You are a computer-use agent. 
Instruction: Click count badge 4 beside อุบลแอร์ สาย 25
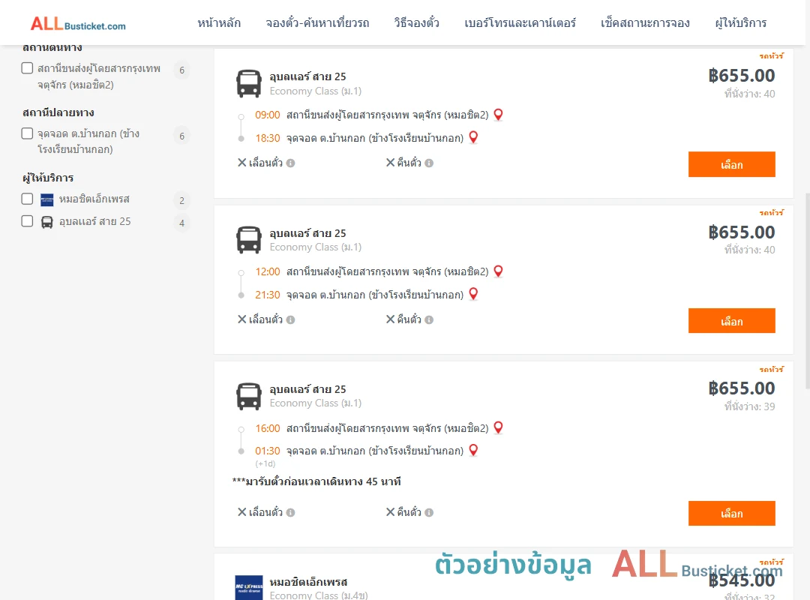tap(181, 223)
